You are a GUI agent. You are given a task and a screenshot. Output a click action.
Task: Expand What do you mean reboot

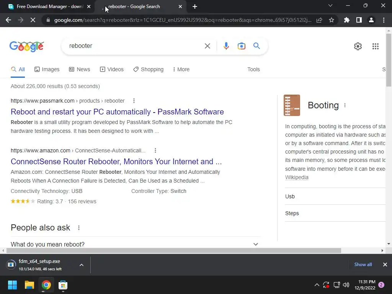(x=135, y=244)
